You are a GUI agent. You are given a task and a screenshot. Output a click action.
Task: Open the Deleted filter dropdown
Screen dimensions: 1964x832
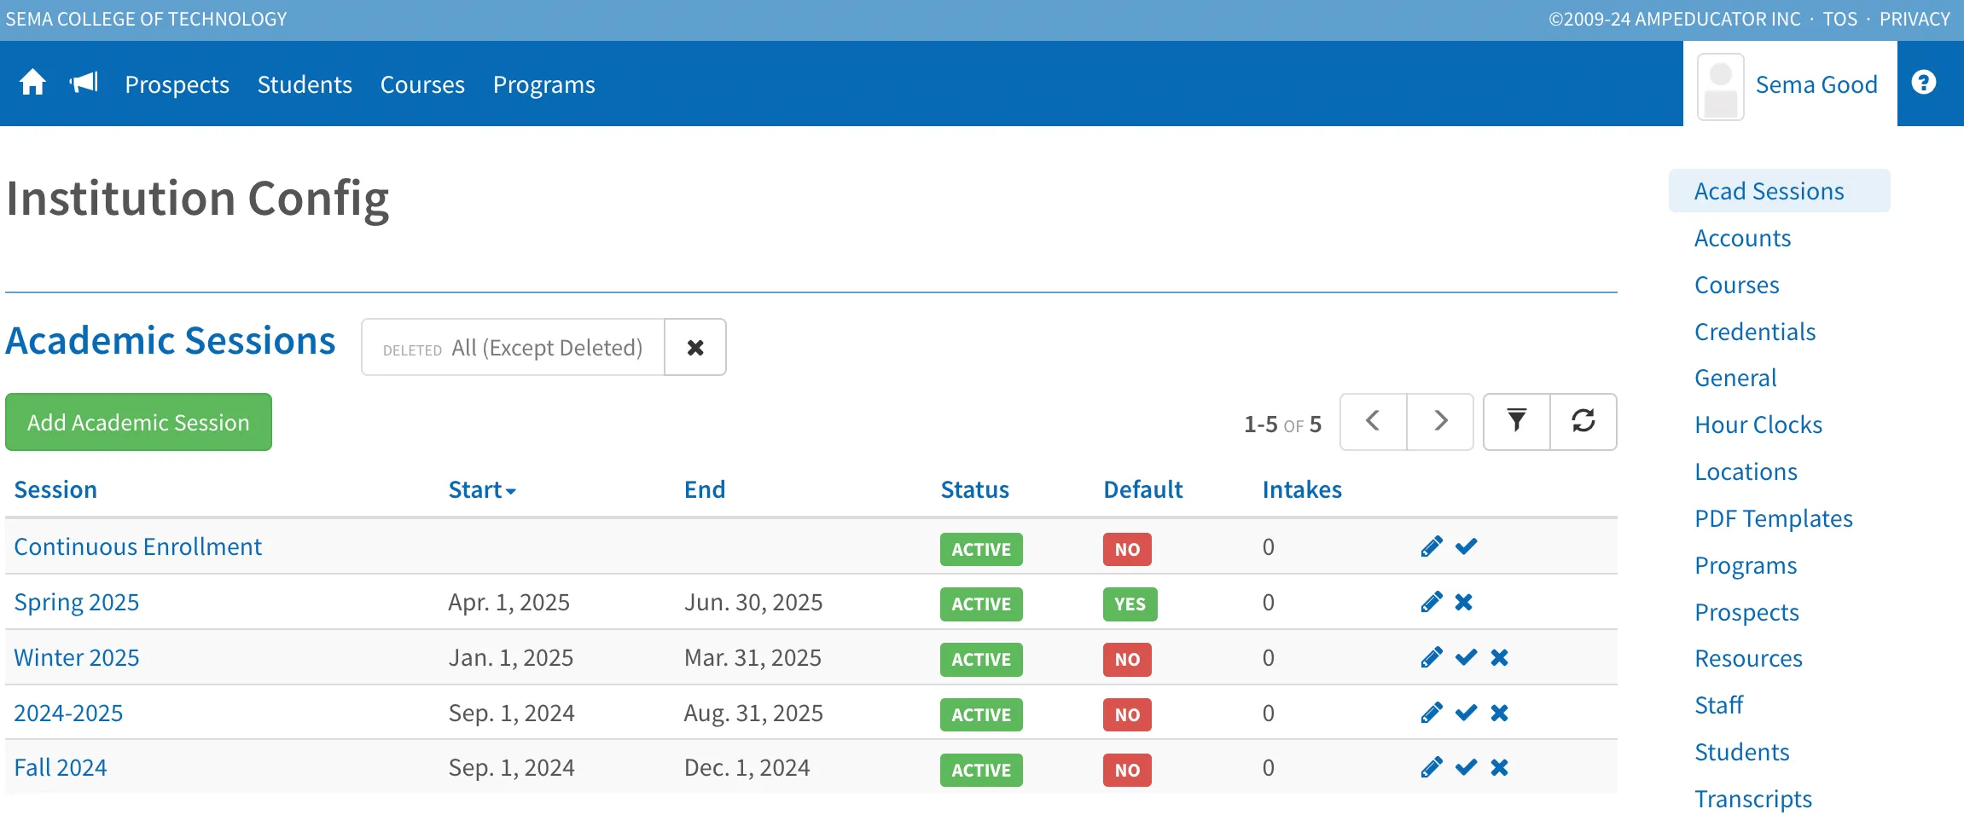(x=513, y=347)
